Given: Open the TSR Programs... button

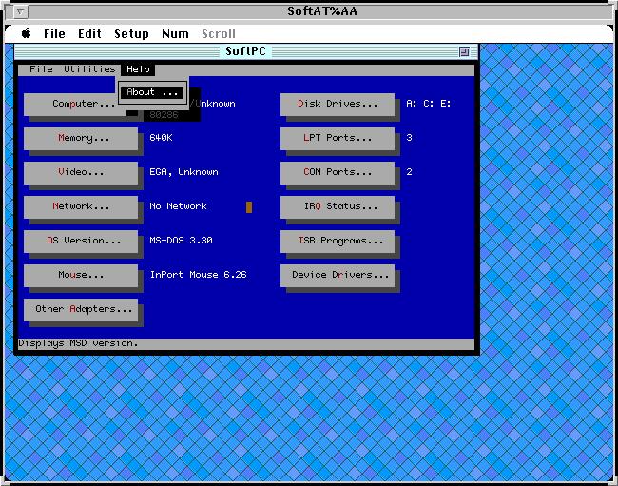Looking at the screenshot, I should [337, 241].
